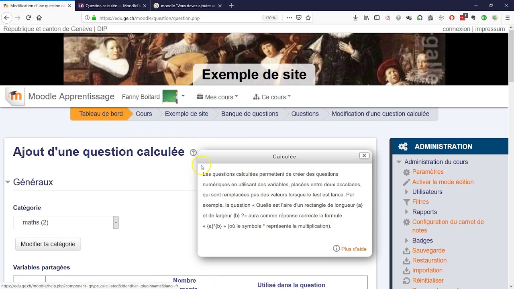Open help icon next to question title
The image size is (514, 289).
click(193, 153)
